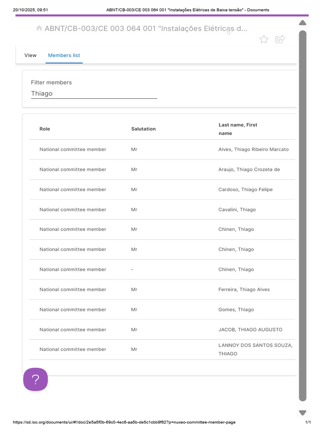Click the 20/10/2025, 09:51 timestamp

tap(30, 10)
